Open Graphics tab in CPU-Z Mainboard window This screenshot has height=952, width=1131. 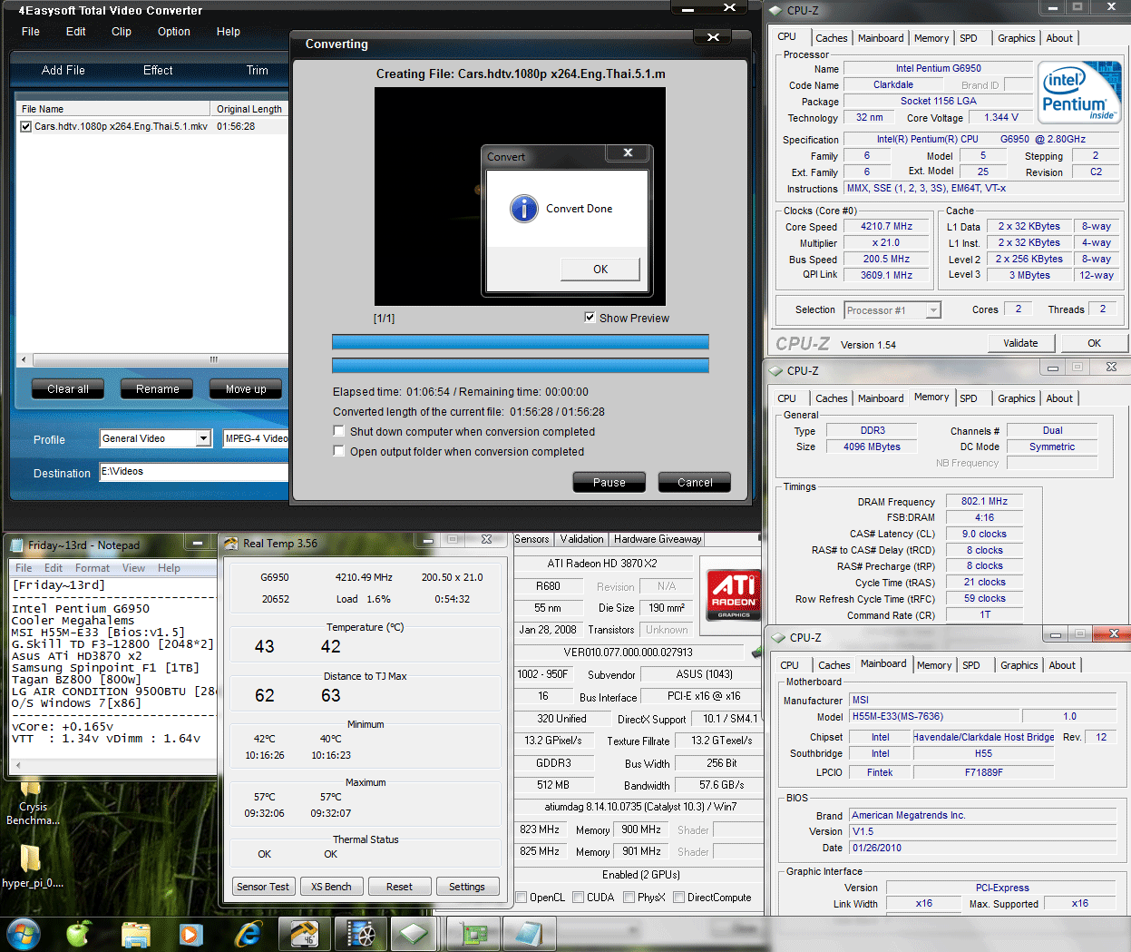pos(1019,665)
